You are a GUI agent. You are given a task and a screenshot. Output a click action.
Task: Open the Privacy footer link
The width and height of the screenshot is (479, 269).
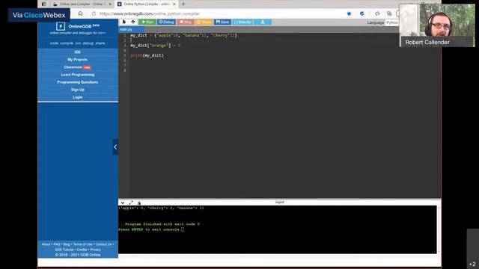[95, 250]
